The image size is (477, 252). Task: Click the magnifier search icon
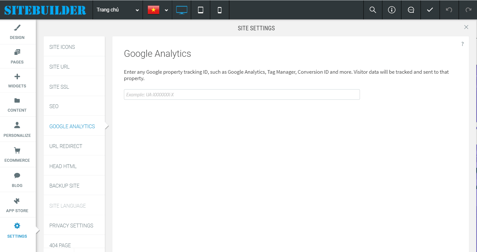373,10
